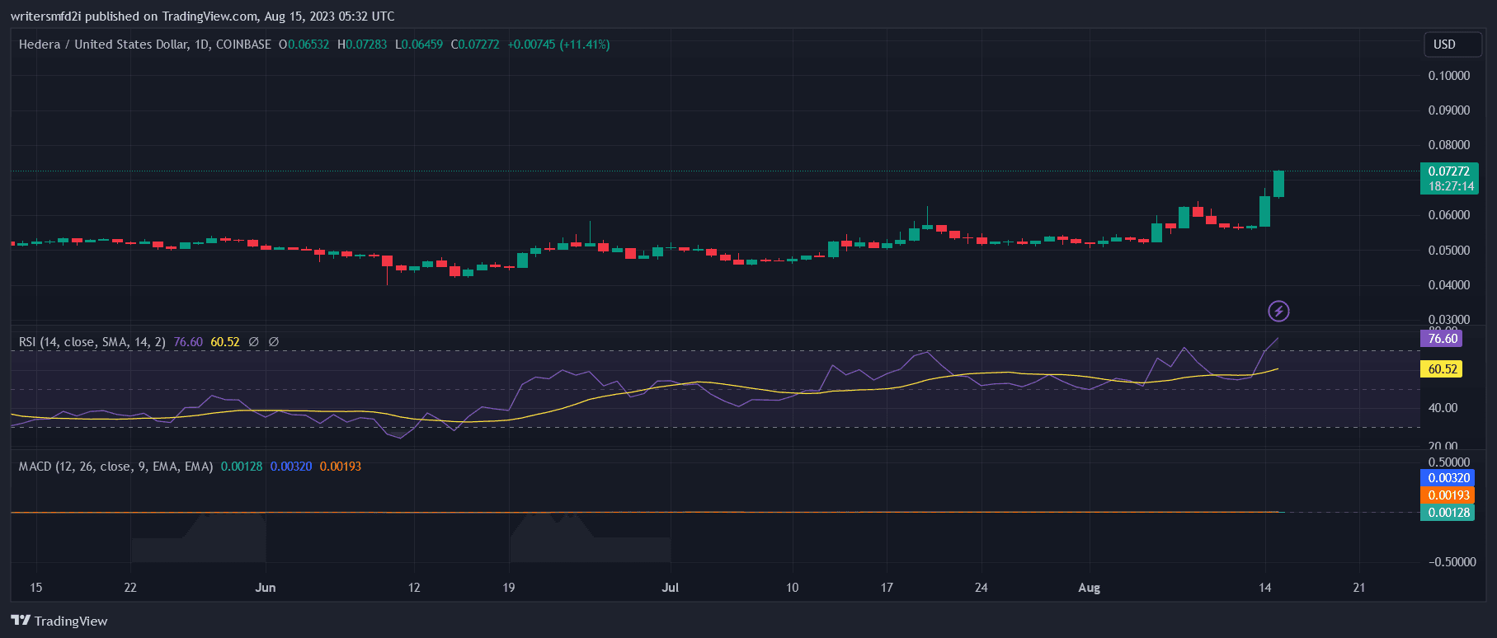Click the yellow 60.52 RSI axis label
Viewport: 1497px width, 638px height.
pos(1443,369)
